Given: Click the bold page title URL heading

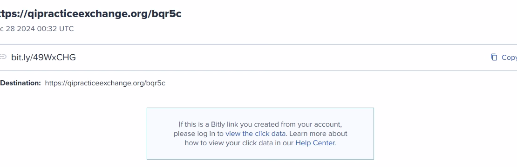Looking at the screenshot, I should point(91,14).
